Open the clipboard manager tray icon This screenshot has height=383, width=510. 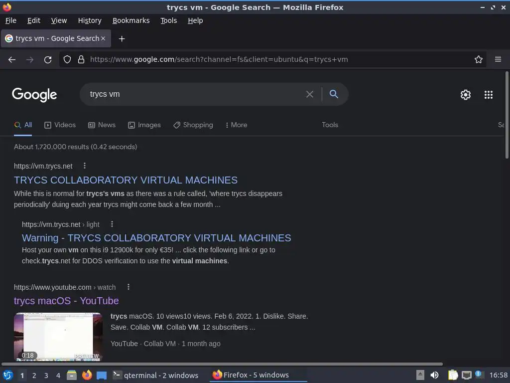[453, 375]
